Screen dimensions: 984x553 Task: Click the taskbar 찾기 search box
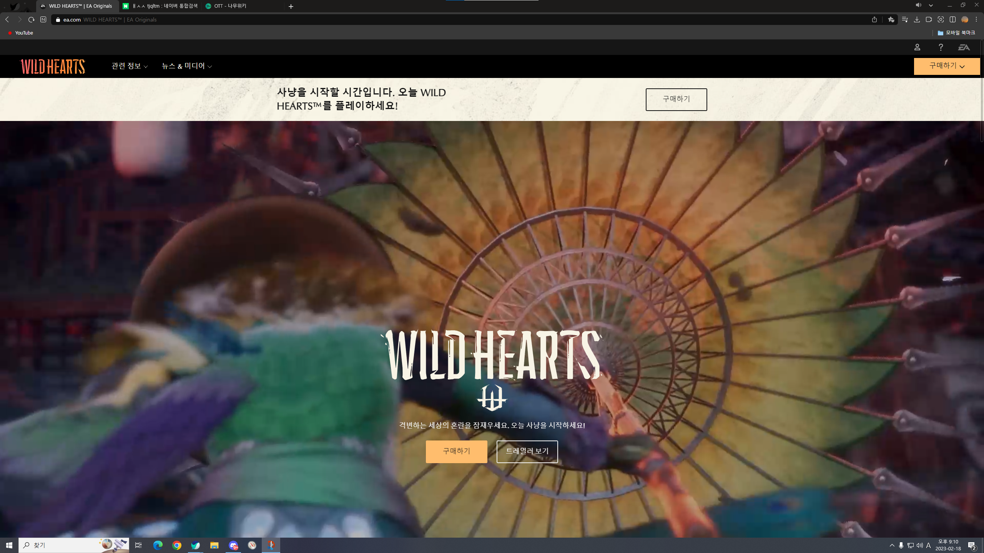click(x=74, y=545)
